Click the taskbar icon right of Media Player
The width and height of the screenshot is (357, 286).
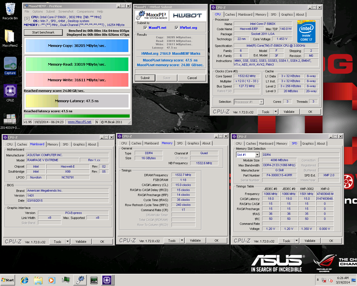click(x=66, y=280)
